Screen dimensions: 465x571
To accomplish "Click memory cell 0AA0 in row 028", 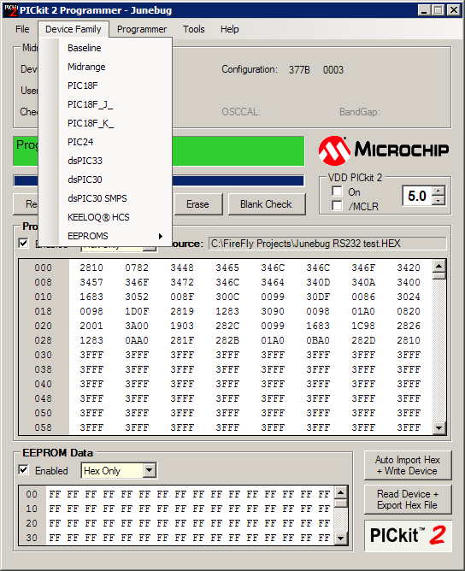I will coord(137,341).
